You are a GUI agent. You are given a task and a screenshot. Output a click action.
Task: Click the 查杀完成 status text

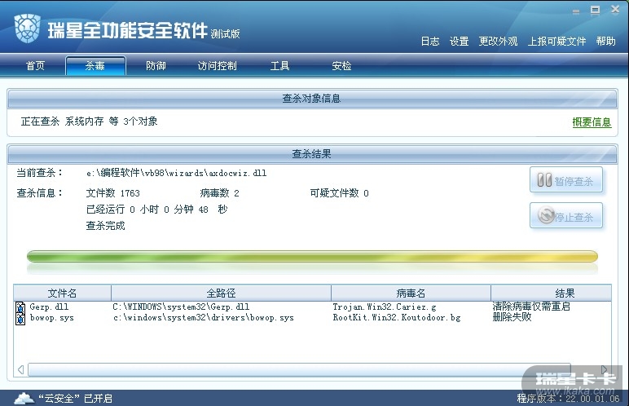click(x=105, y=226)
